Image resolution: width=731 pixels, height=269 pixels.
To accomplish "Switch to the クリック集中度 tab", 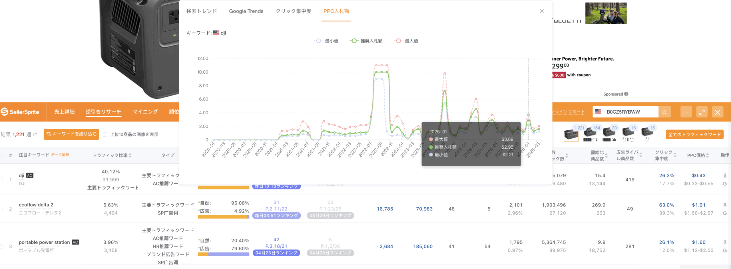I will tap(294, 11).
